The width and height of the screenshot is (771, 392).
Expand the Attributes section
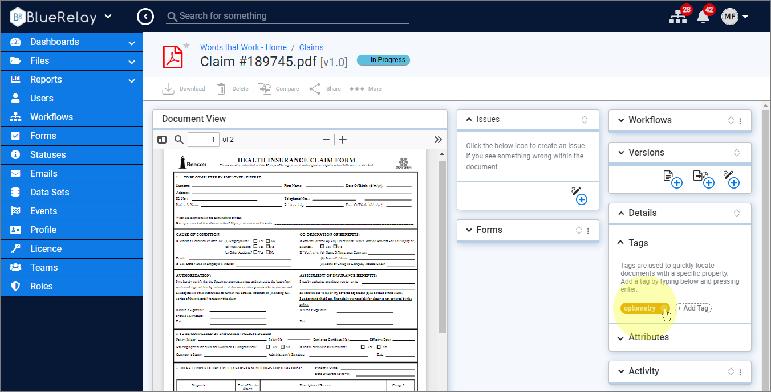click(x=621, y=337)
